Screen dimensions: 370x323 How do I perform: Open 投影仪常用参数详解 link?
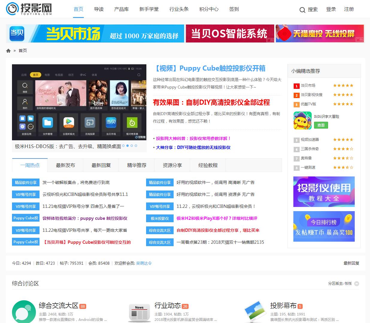pyautogui.click(x=193, y=138)
